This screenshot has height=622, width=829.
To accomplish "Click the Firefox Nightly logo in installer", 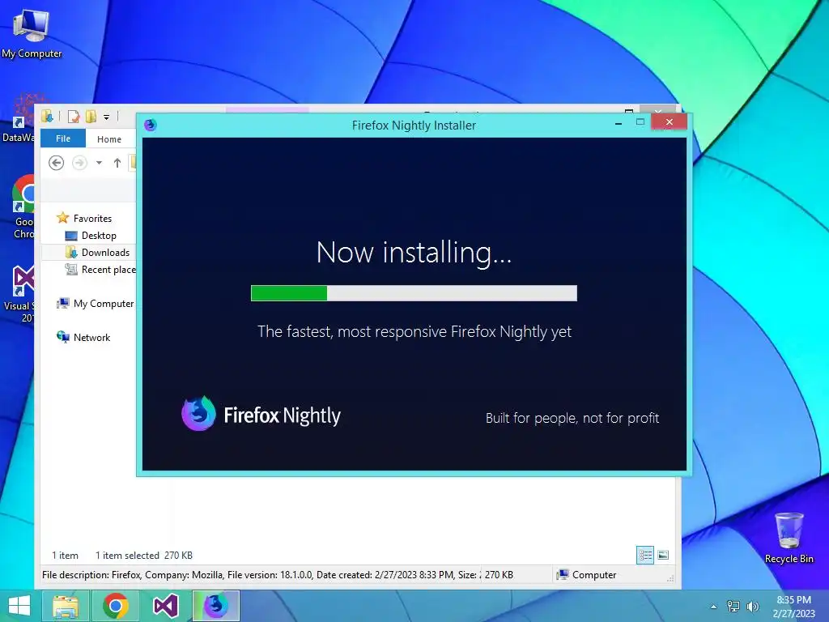I will coord(261,414).
